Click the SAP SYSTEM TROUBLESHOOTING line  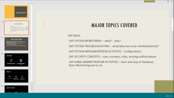tap(114, 46)
